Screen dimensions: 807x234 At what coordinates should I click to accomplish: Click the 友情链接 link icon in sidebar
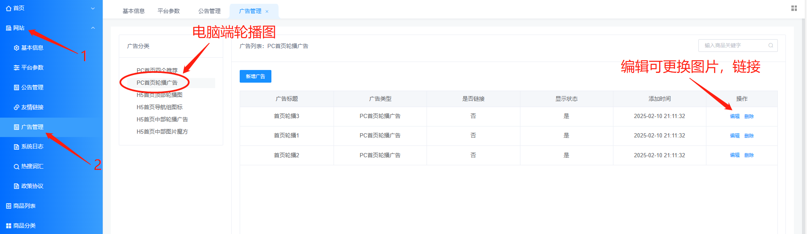click(x=16, y=108)
